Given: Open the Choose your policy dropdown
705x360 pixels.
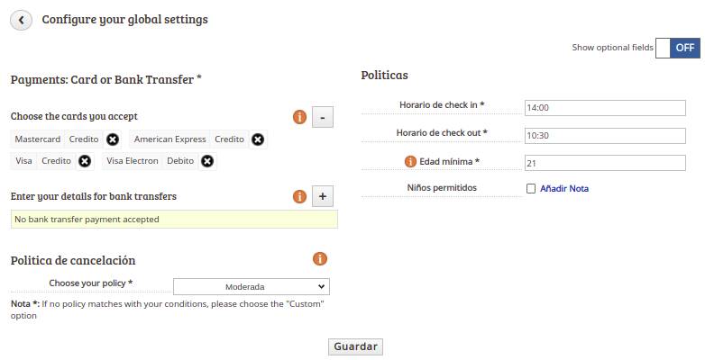Looking at the screenshot, I should [x=252, y=286].
